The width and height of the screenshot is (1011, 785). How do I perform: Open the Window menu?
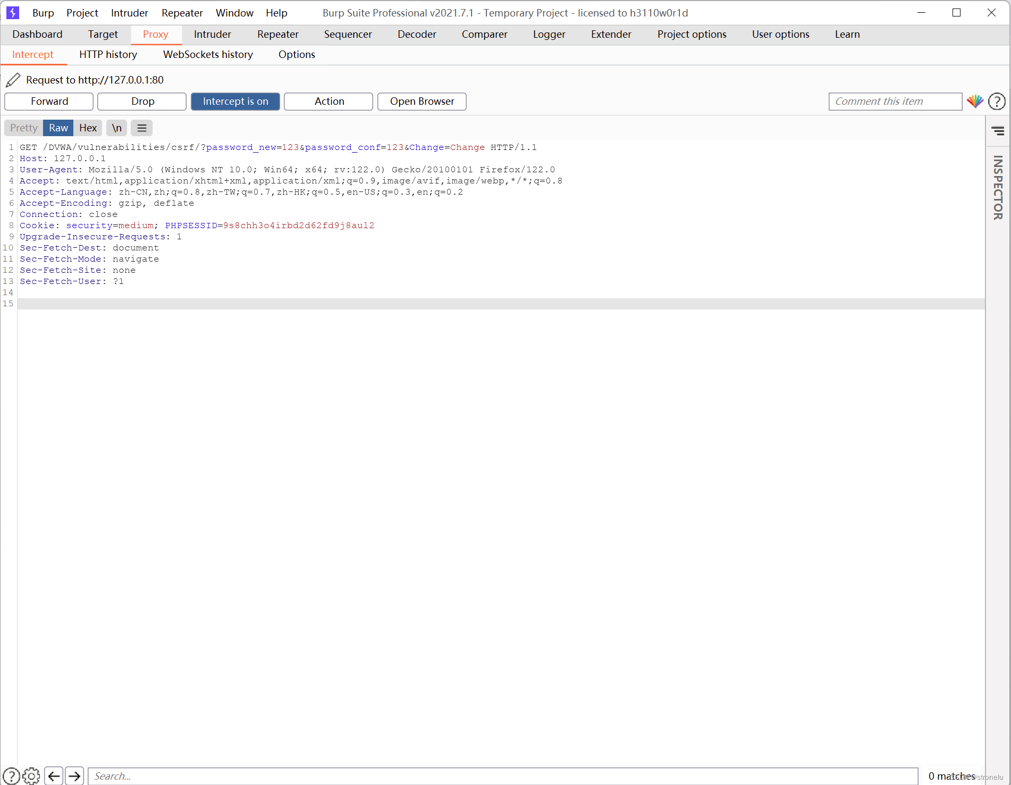(234, 13)
